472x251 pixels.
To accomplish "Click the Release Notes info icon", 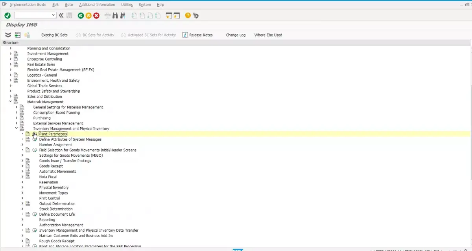I will tap(185, 35).
